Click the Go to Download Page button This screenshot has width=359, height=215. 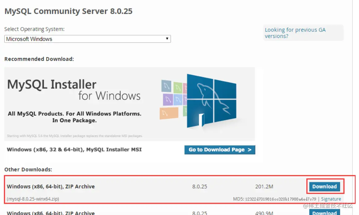tap(220, 150)
